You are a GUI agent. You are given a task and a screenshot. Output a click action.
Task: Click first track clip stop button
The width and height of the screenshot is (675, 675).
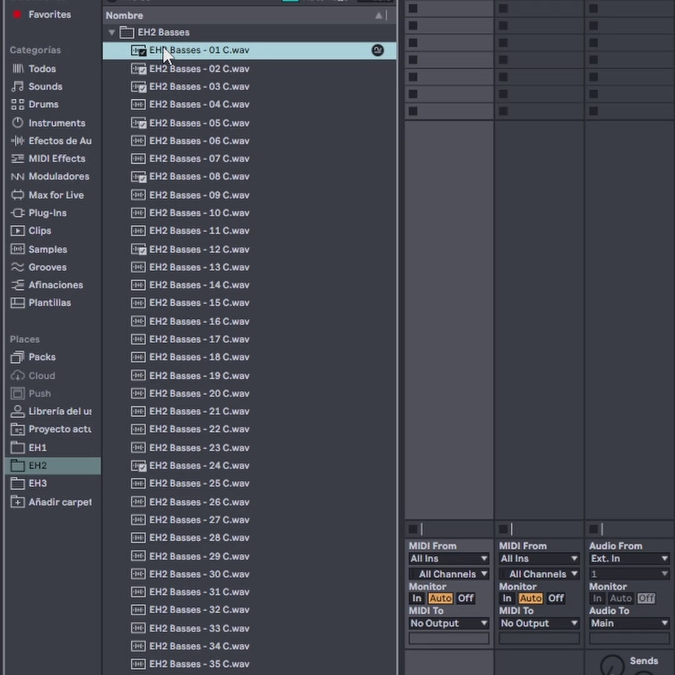pos(413,529)
